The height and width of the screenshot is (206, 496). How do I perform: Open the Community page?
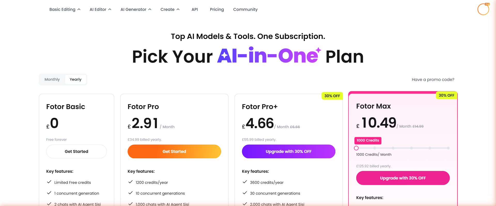245,9
